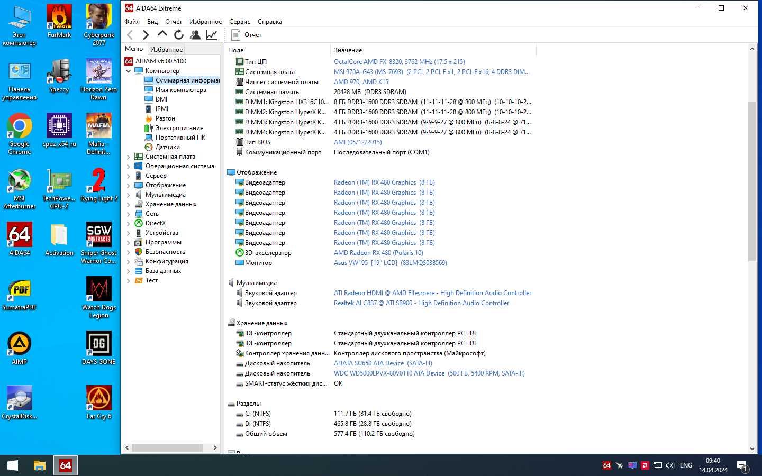This screenshot has width=762, height=476.
Task: Click the down arrow of vertical scrollbar
Action: point(752,449)
